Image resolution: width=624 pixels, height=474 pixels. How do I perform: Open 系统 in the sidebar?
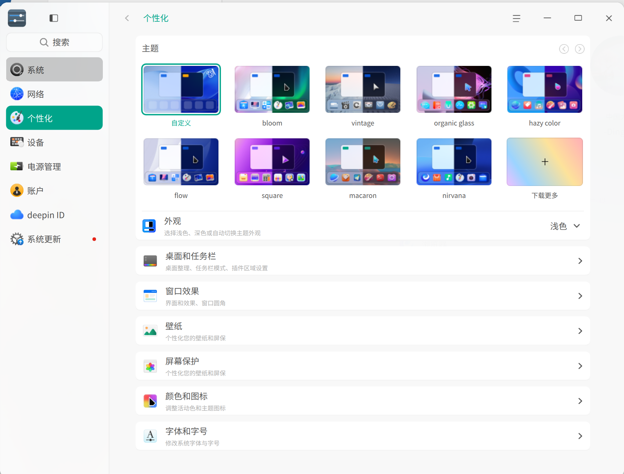coord(55,70)
